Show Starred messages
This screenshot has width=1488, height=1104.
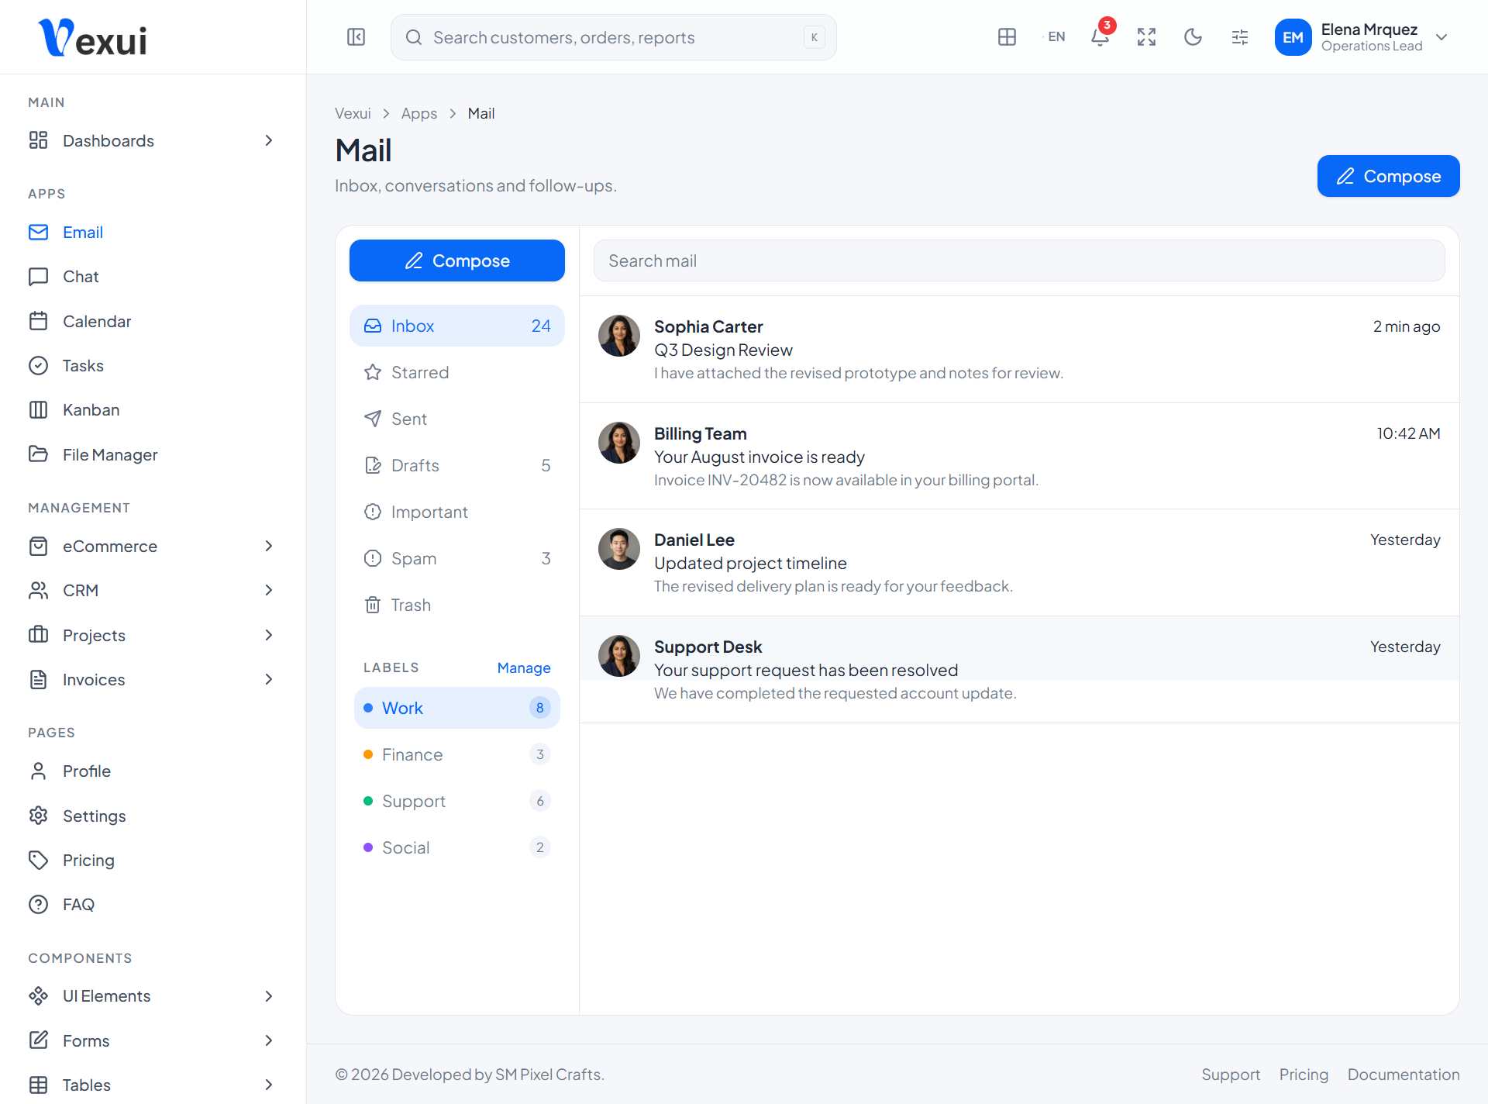[x=457, y=372]
